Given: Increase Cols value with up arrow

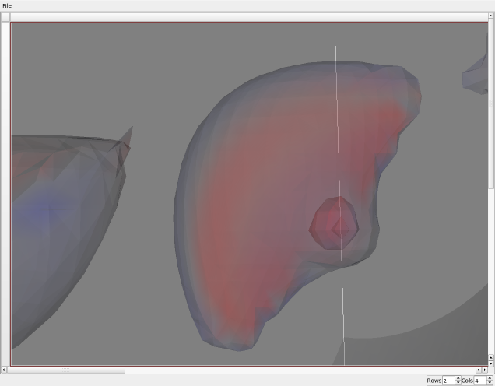Looking at the screenshot, I should coord(490,378).
